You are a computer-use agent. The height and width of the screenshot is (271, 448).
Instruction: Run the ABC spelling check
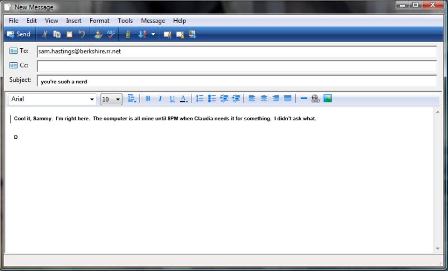[111, 34]
